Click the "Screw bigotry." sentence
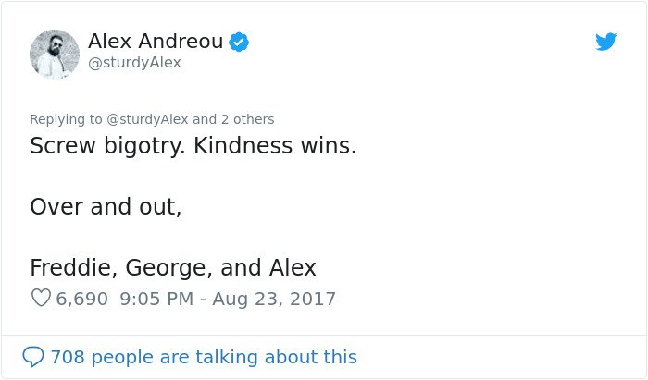Image resolution: width=648 pixels, height=380 pixels. (108, 146)
